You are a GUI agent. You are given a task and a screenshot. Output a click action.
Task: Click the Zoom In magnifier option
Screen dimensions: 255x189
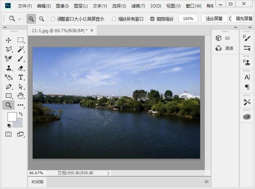(x=31, y=19)
